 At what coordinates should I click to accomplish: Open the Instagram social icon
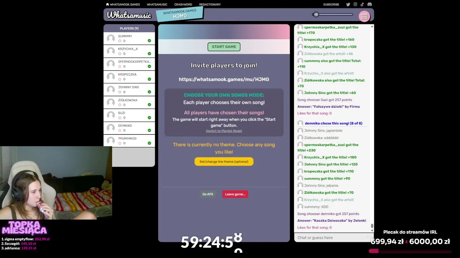(x=355, y=4)
